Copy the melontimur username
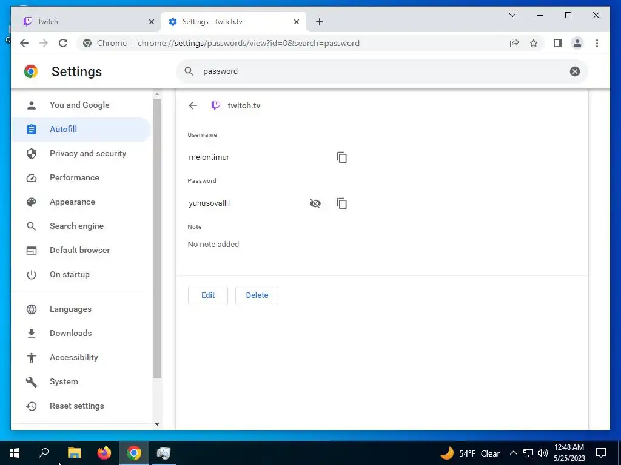Screen dimensions: 621x465 click(342, 157)
